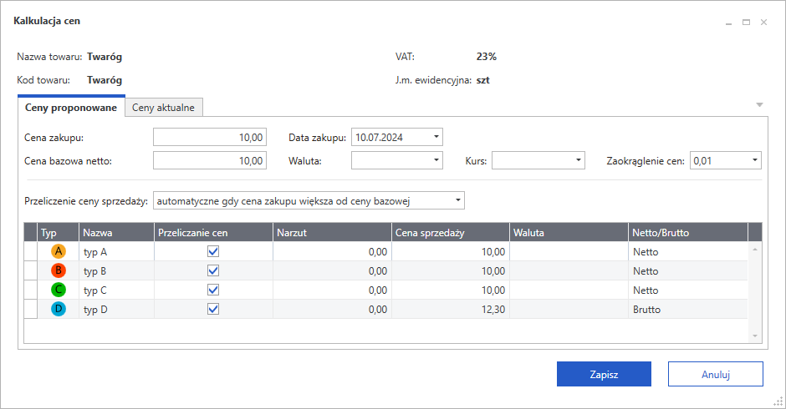Click the red B price type icon
Image resolution: width=786 pixels, height=409 pixels.
tap(58, 270)
